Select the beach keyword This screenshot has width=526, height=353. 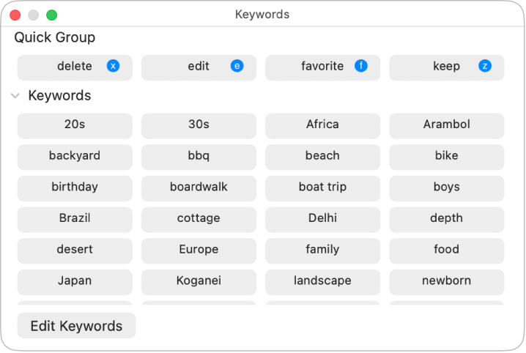322,156
